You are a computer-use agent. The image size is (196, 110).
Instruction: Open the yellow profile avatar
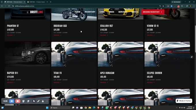click(190, 6)
